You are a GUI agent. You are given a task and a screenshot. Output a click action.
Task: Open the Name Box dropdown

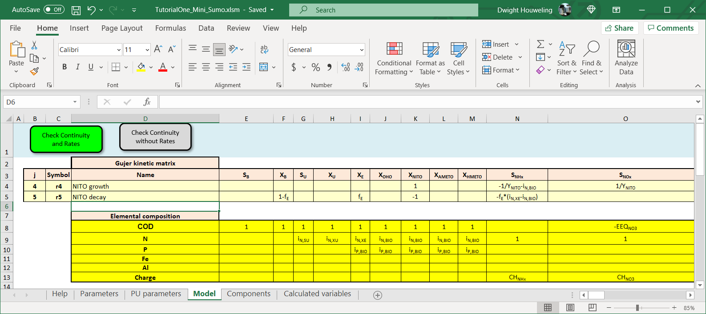(75, 102)
